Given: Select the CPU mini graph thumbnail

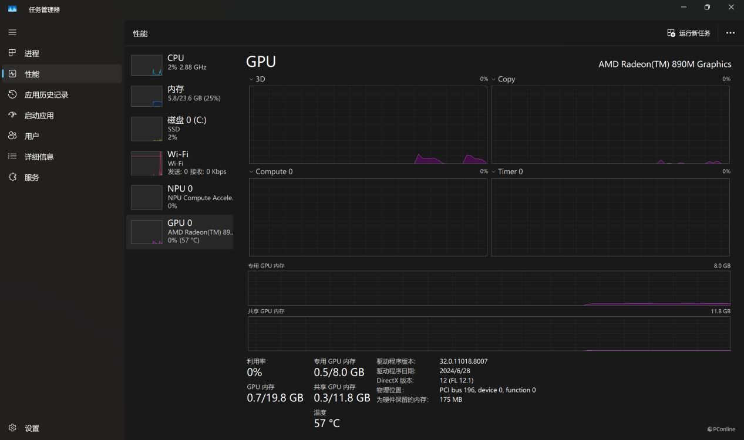Looking at the screenshot, I should (147, 65).
